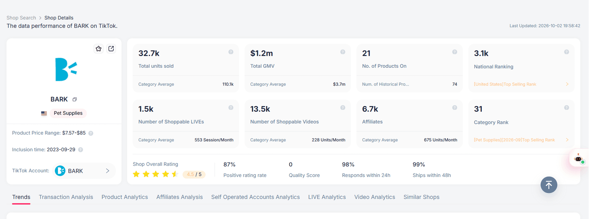
Task: Click the scroll-to-top arrow button
Action: tap(549, 185)
